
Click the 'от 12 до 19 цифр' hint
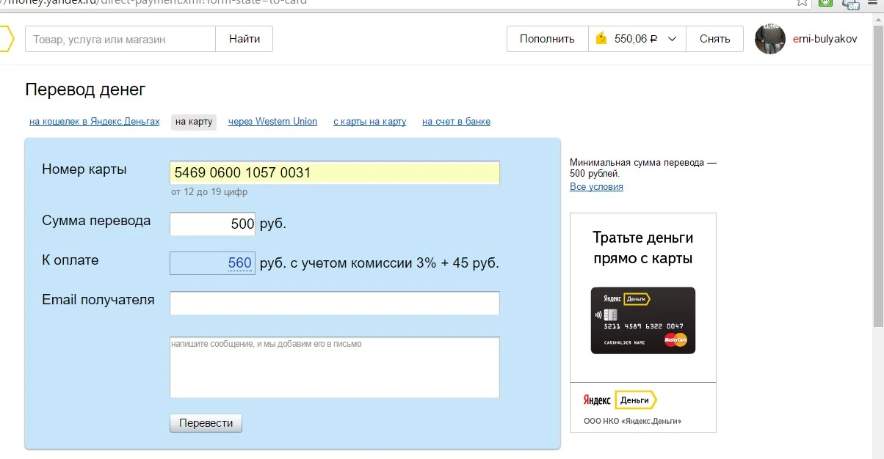(x=209, y=192)
